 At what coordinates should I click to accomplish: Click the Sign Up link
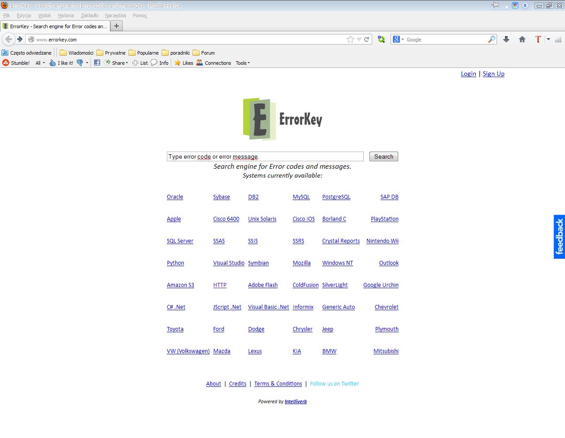pyautogui.click(x=493, y=74)
